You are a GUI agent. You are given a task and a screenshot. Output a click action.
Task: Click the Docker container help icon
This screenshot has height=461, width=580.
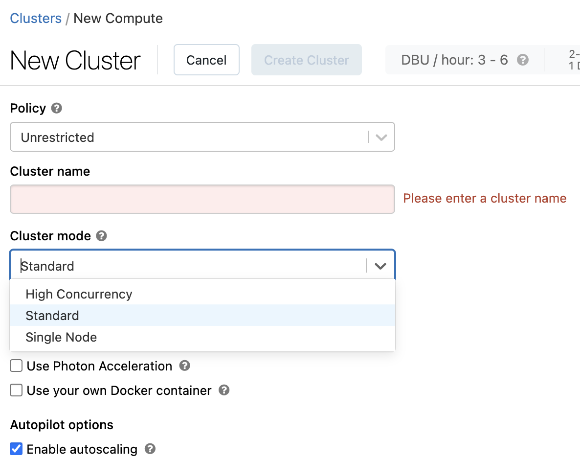coord(224,390)
